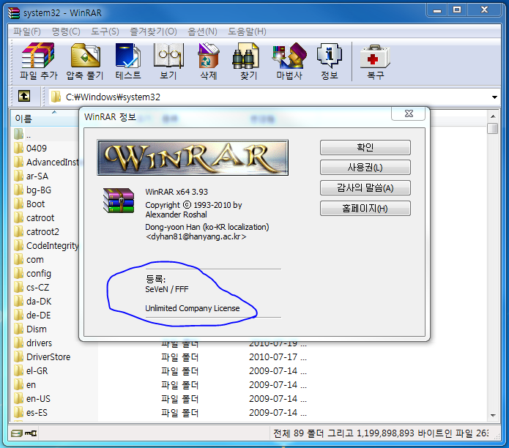509x448 pixels.
Task: Click the C:\Windows\system32 address field
Action: point(275,97)
